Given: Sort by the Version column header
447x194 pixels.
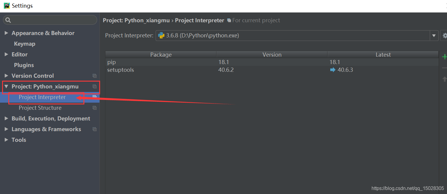Looking at the screenshot, I should point(272,55).
